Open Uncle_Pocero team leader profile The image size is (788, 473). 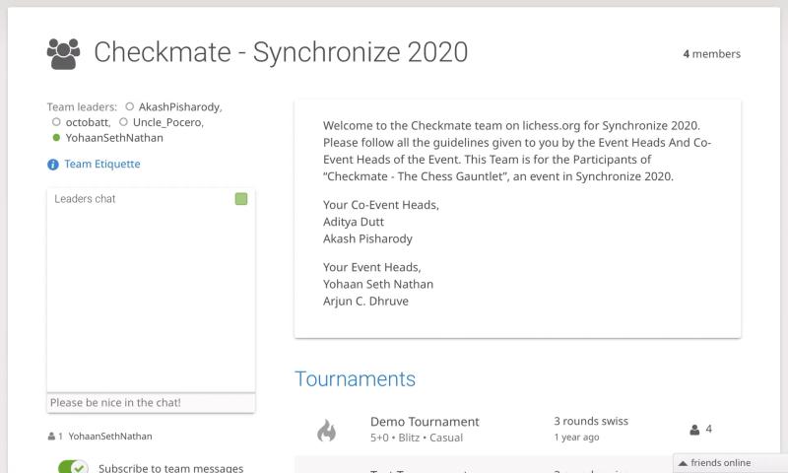coord(167,122)
